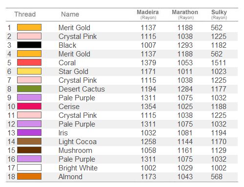The image size is (244, 187).
Task: Select the Mushroom dark brown swatch
Action: tap(29, 150)
